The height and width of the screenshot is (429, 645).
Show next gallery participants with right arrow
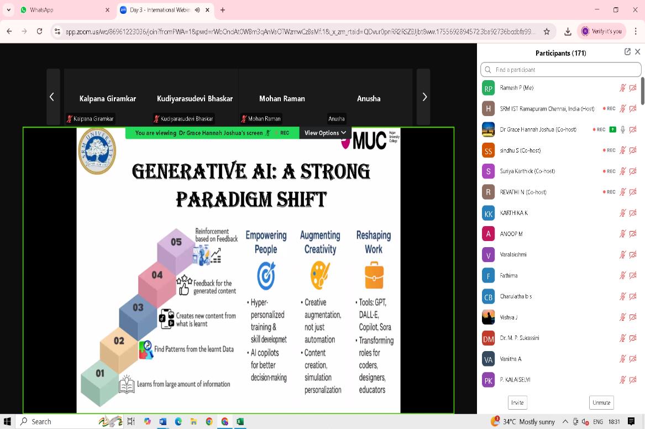pyautogui.click(x=424, y=97)
